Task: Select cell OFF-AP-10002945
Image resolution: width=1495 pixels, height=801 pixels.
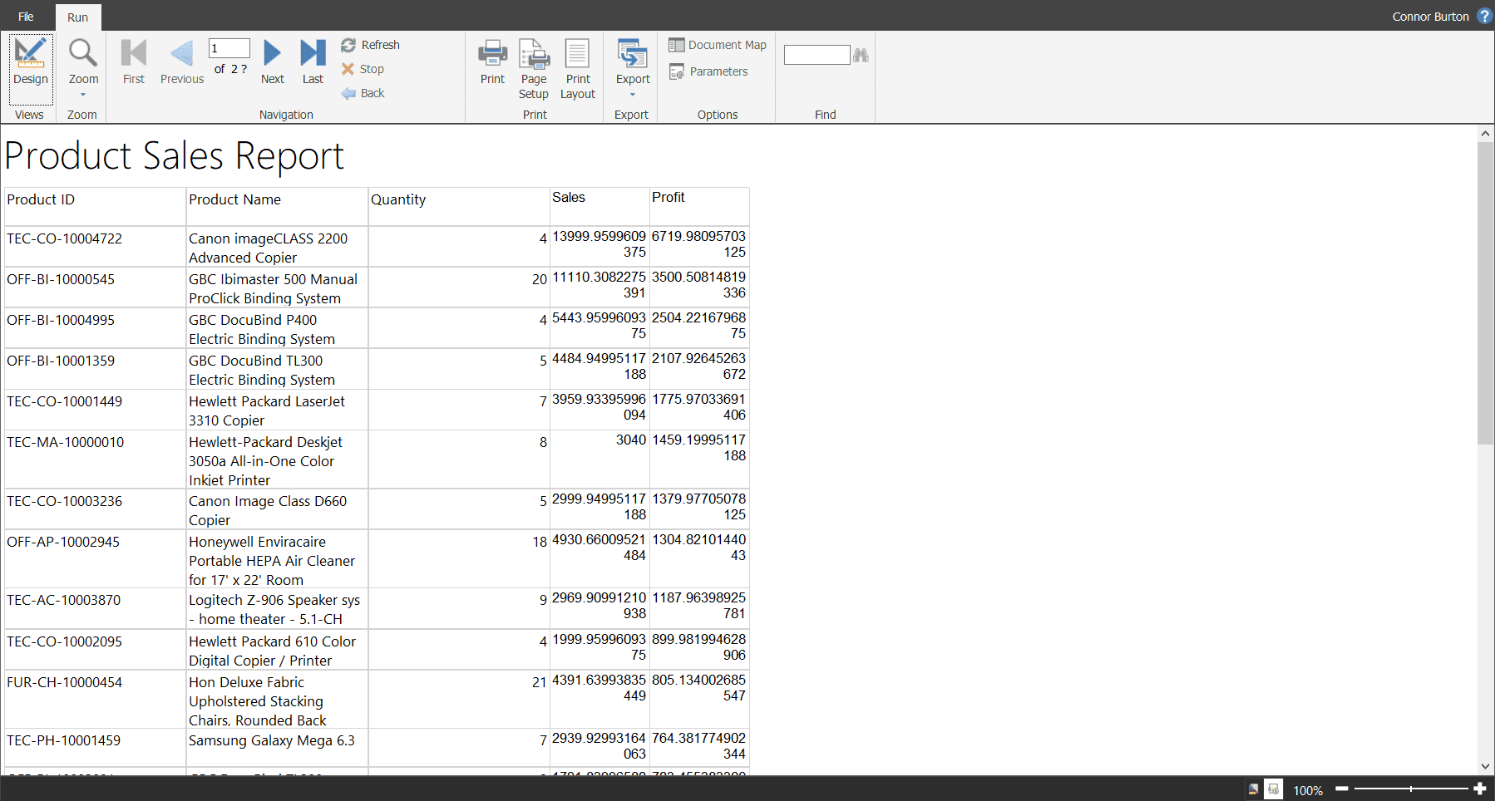Action: tap(95, 559)
